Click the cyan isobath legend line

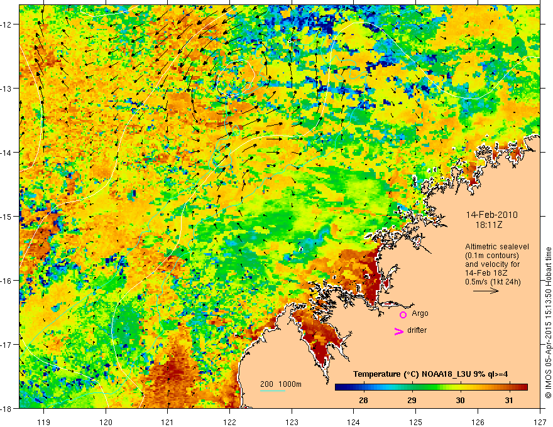(273, 391)
